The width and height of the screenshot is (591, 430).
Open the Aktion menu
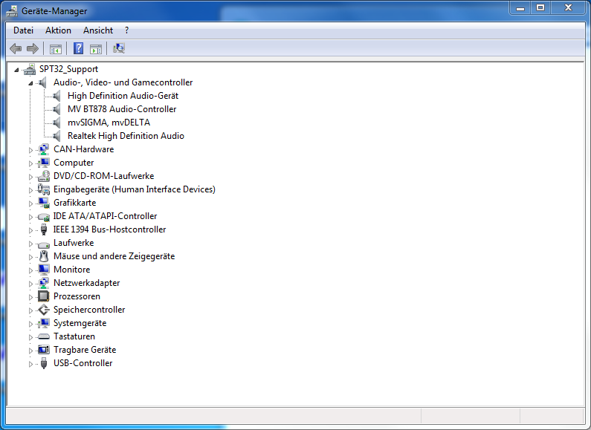click(58, 30)
